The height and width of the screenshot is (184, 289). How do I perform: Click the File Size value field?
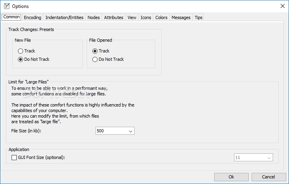pyautogui.click(x=111, y=131)
